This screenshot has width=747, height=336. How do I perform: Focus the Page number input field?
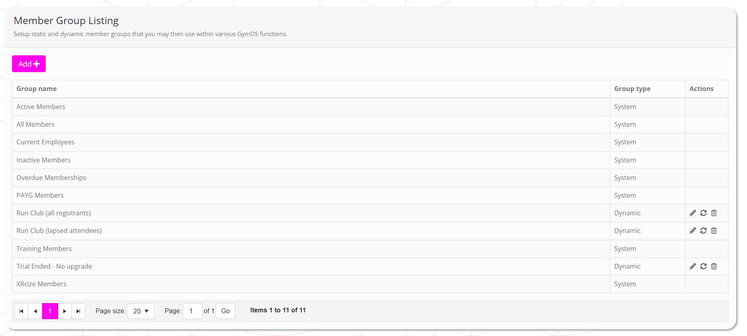[192, 311]
